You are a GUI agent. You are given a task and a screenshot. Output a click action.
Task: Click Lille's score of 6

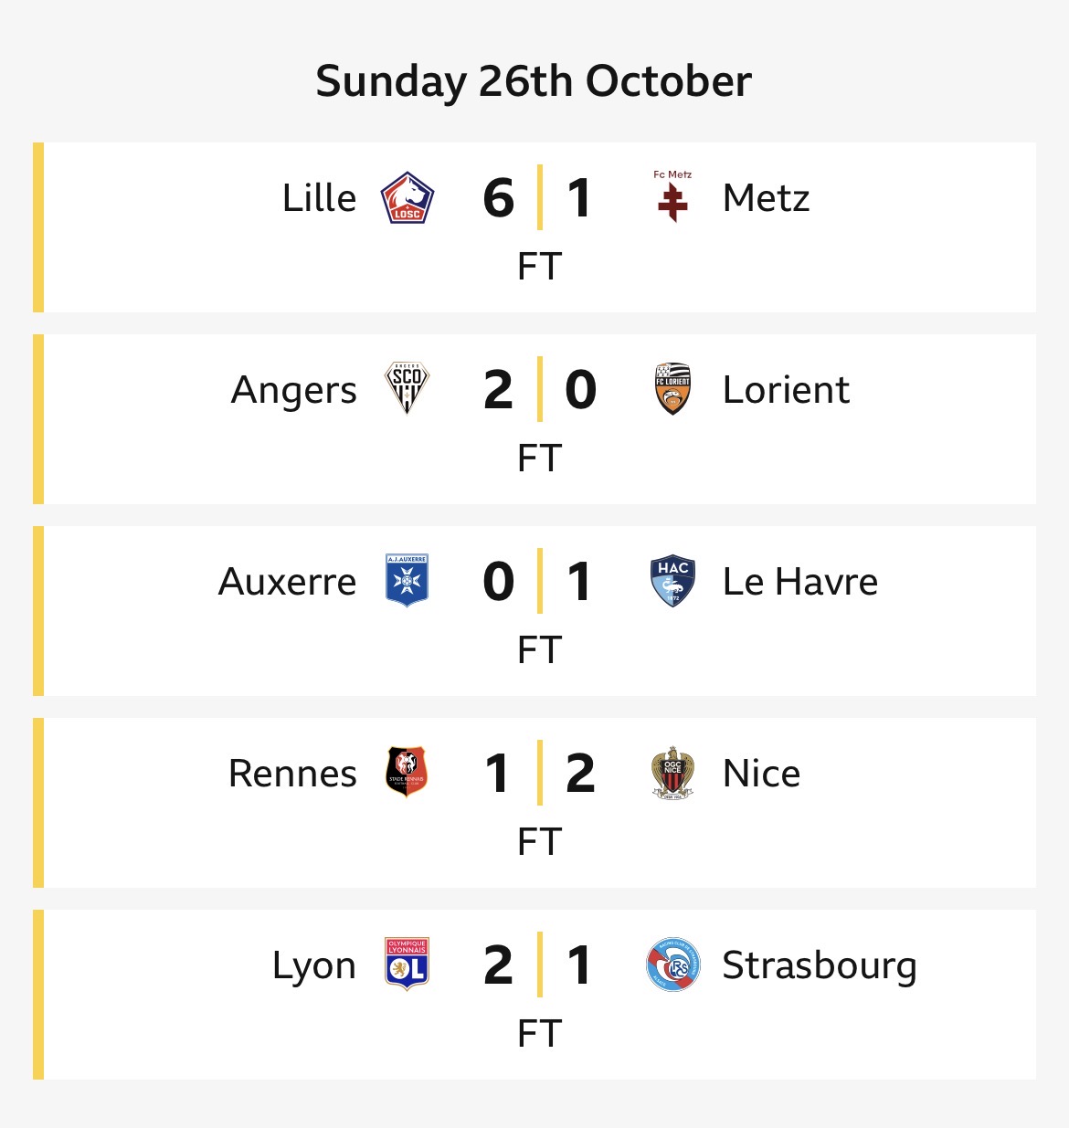pyautogui.click(x=499, y=198)
